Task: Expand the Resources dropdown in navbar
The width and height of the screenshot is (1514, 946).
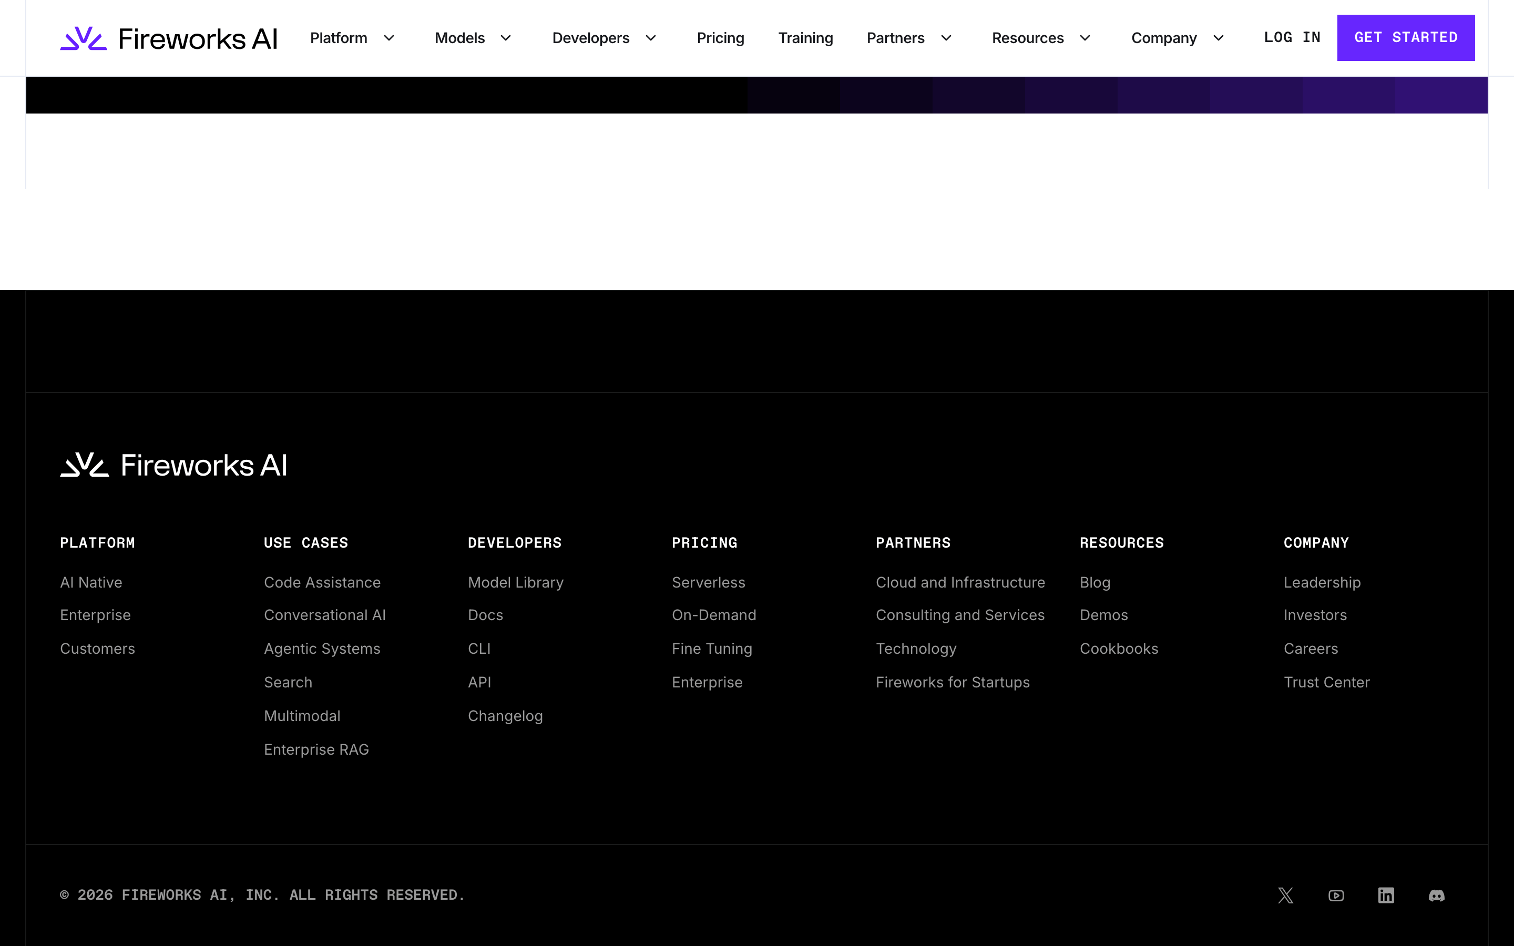Action: tap(1041, 38)
